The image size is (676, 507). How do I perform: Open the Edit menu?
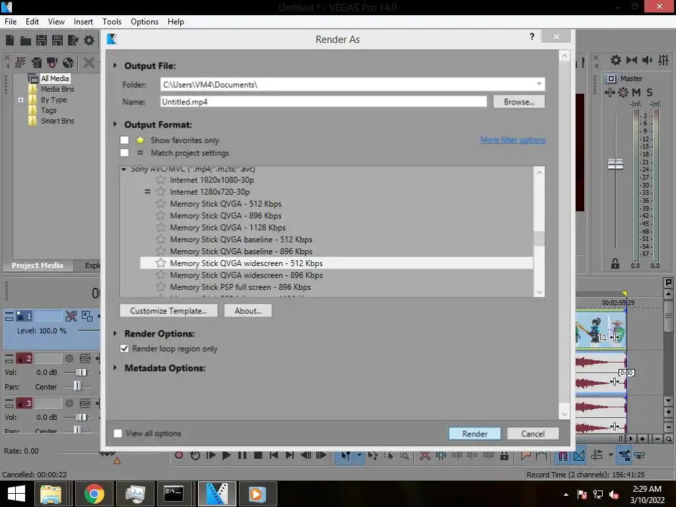click(32, 22)
